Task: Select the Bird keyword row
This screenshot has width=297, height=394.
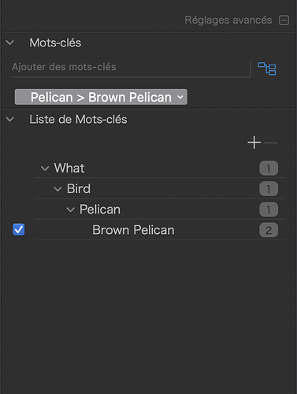Action: 160,188
